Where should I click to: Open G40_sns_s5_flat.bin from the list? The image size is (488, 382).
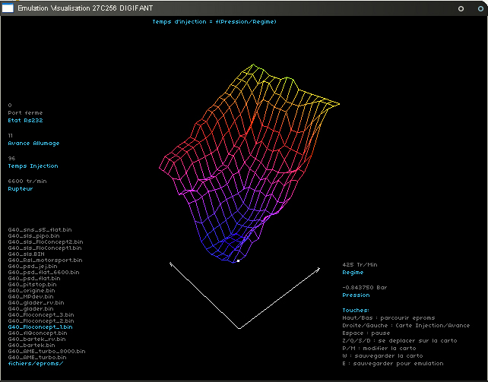pyautogui.click(x=40, y=229)
